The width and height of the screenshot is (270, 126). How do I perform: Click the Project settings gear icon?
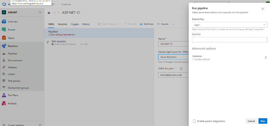(4, 125)
